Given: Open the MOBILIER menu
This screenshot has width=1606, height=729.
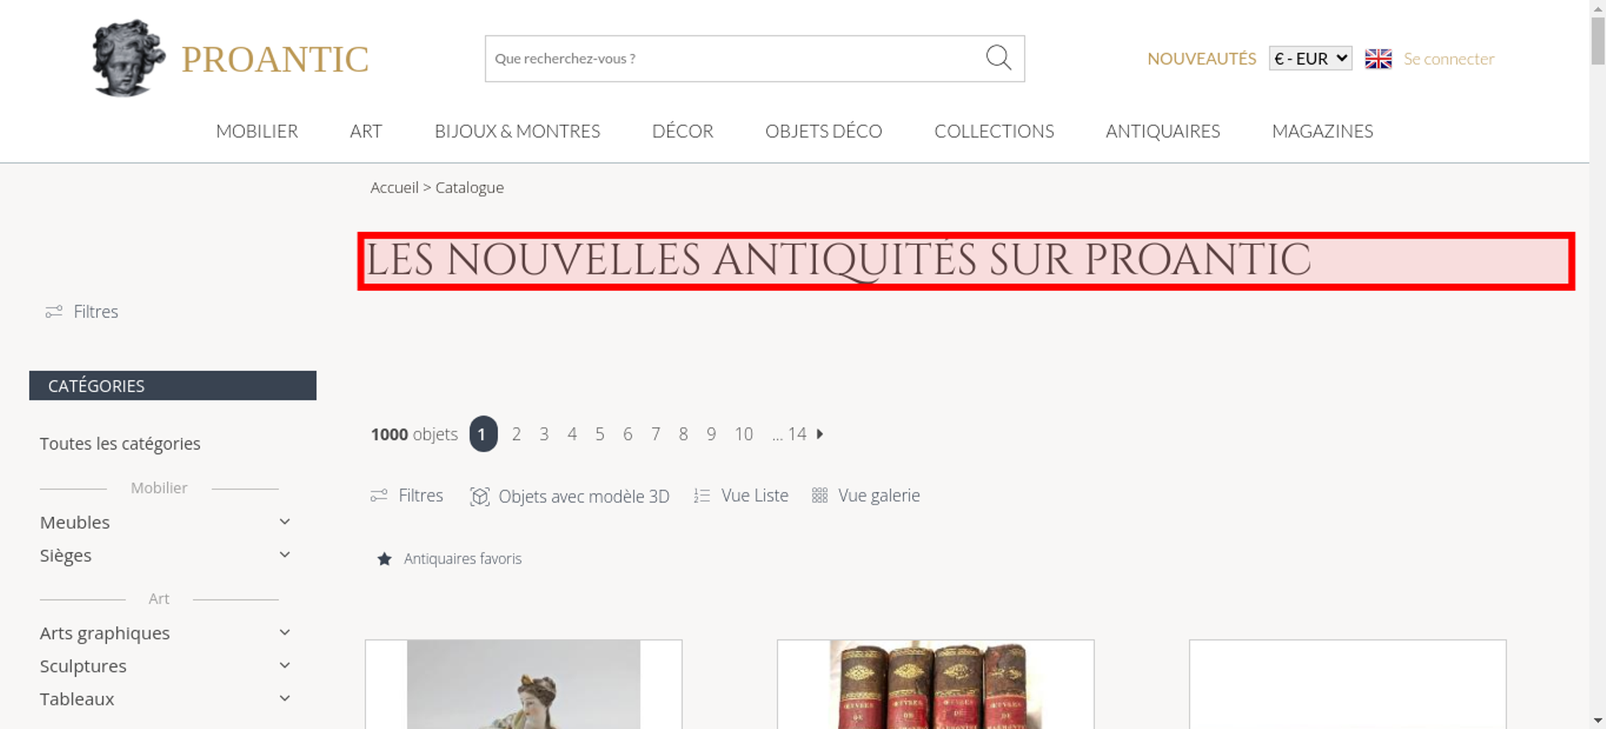Looking at the screenshot, I should tap(257, 131).
